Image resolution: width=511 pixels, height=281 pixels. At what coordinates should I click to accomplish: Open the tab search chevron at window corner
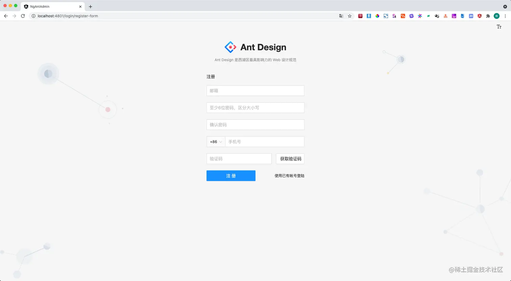505,6
